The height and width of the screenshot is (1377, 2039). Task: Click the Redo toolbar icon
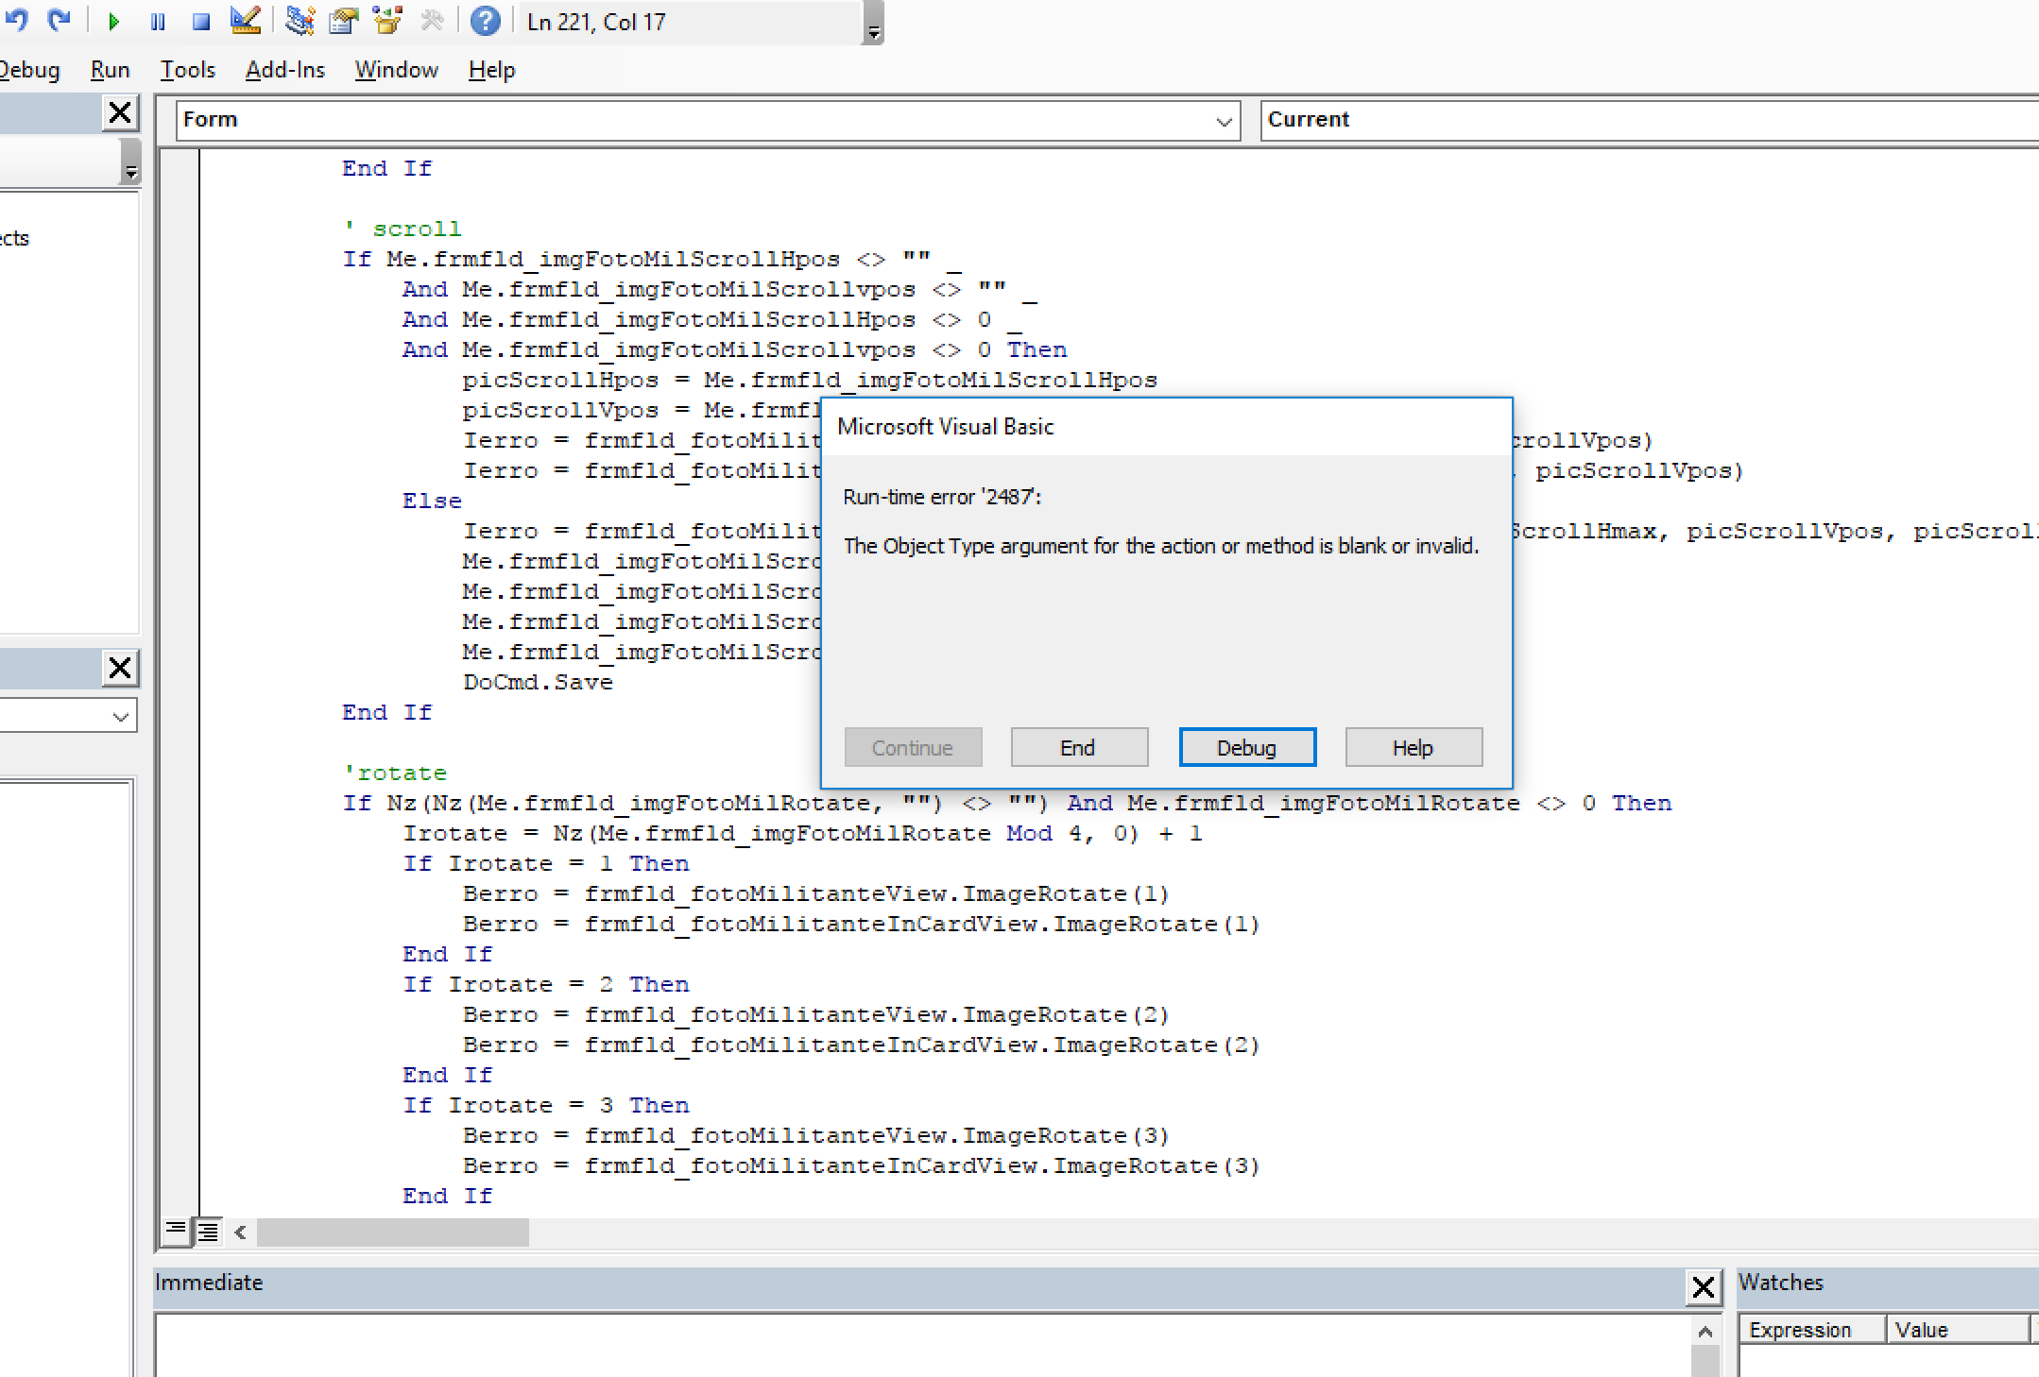click(60, 21)
